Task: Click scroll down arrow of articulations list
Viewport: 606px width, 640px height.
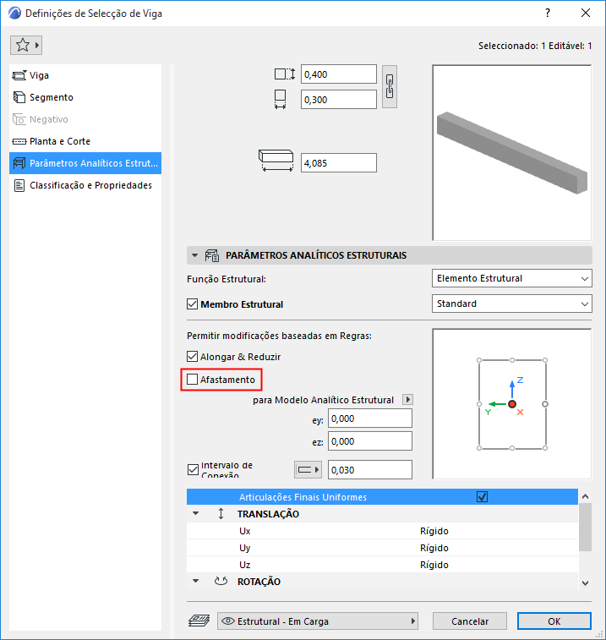Action: 585,583
